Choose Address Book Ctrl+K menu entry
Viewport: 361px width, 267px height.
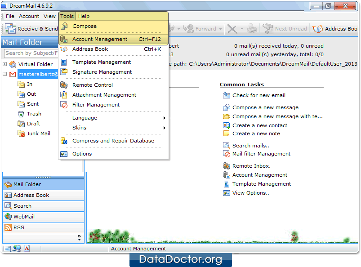tap(113, 49)
